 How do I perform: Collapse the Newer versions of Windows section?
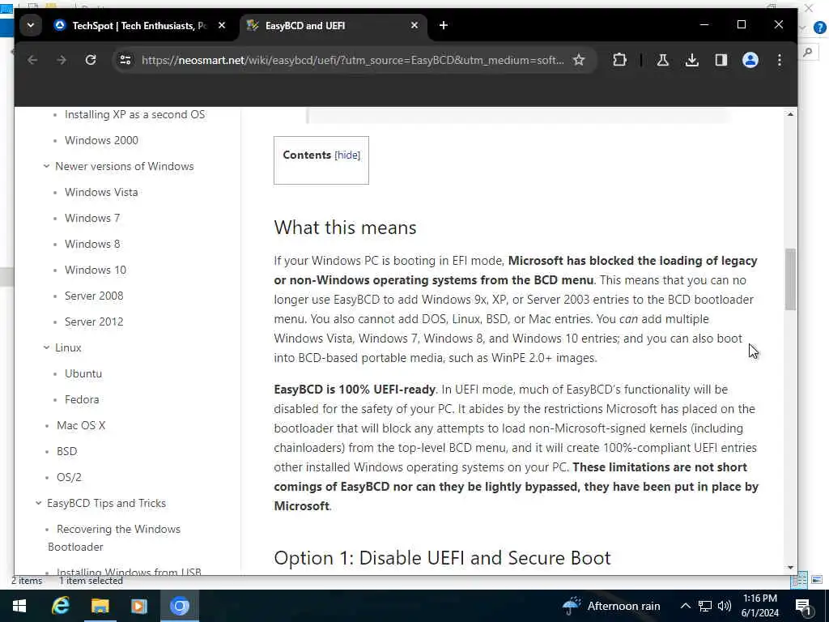point(46,166)
